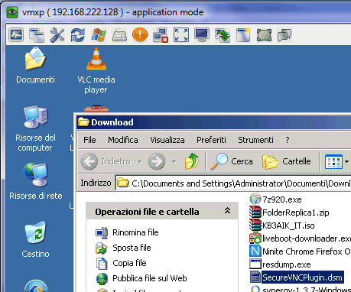The height and width of the screenshot is (292, 351).
Task: Click the views grid icon
Action: [x=333, y=161]
